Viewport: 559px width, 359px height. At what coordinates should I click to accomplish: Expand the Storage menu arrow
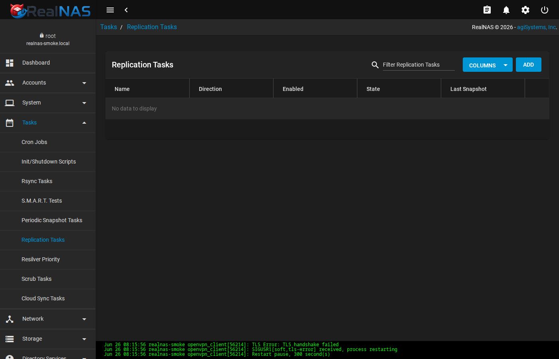[84, 339]
